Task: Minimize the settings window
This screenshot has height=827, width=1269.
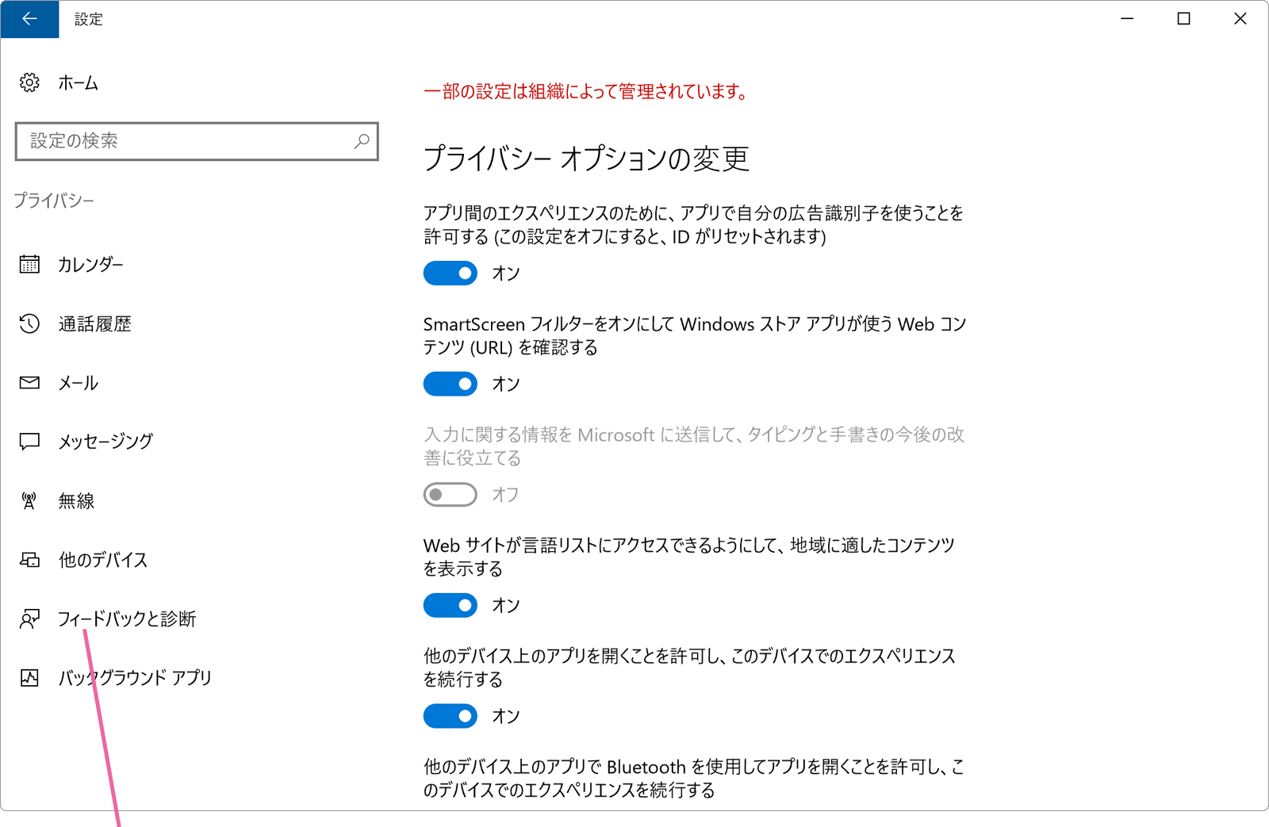Action: [x=1127, y=19]
